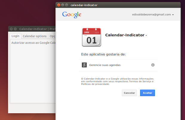This screenshot has width=185, height=120.
Task: Minimize the calendar-indicator window
Action: 63,5
